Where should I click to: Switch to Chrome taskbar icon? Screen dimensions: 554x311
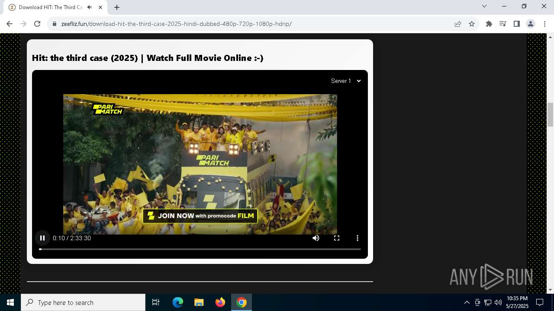point(242,302)
